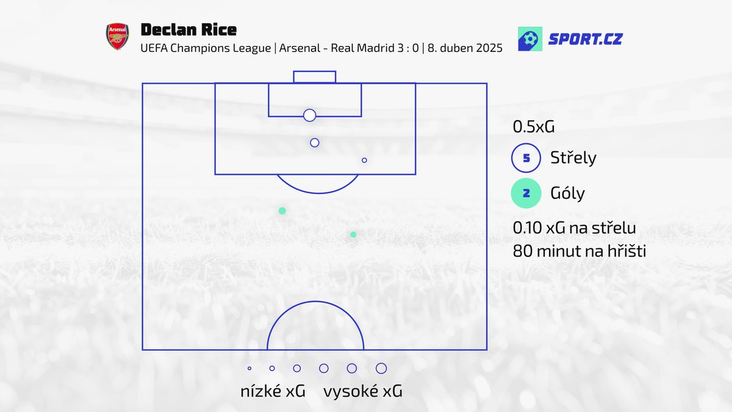
Task: Select the shot marker near the penalty spot
Action: point(315,143)
